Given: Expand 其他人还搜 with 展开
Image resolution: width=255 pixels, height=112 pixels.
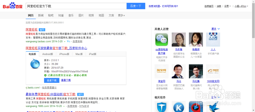Looking at the screenshot, I should pyautogui.click(x=215, y=29).
